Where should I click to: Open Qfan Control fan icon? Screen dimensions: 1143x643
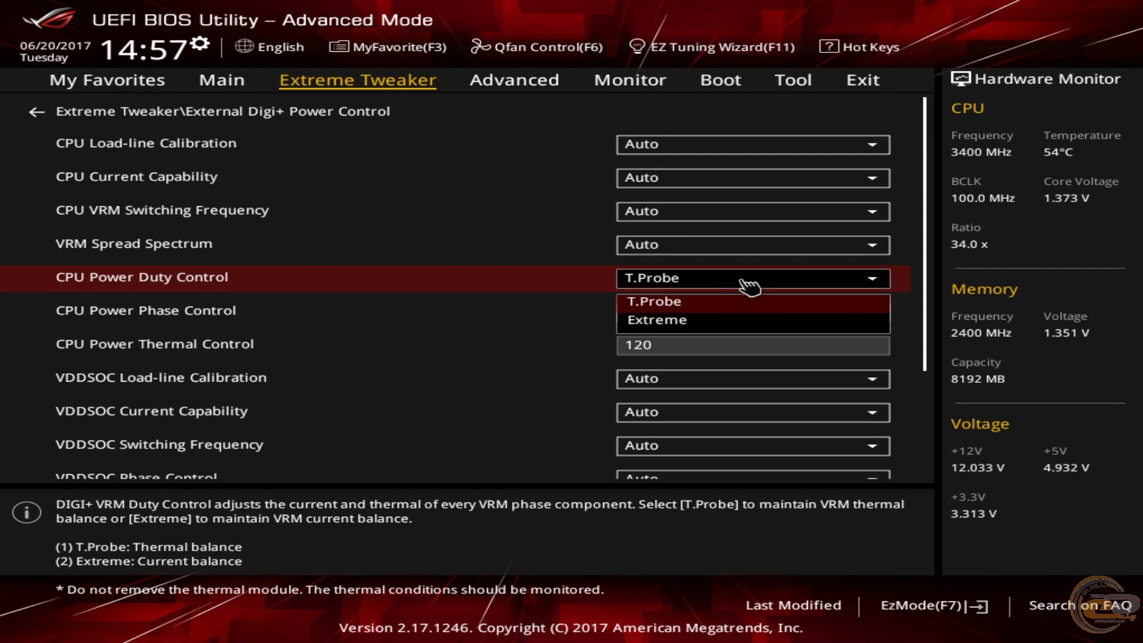pyautogui.click(x=480, y=46)
